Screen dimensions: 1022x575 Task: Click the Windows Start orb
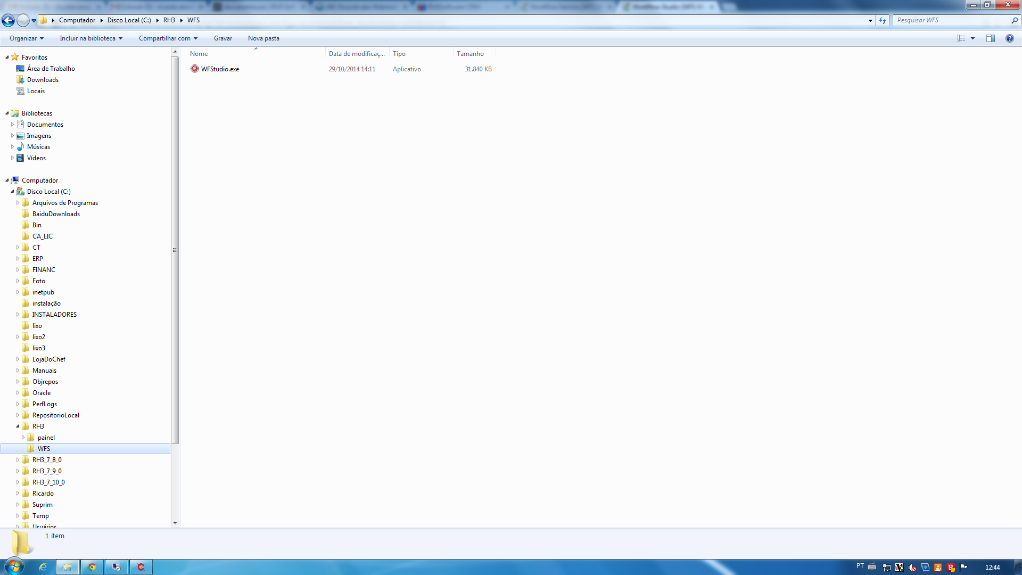14,566
